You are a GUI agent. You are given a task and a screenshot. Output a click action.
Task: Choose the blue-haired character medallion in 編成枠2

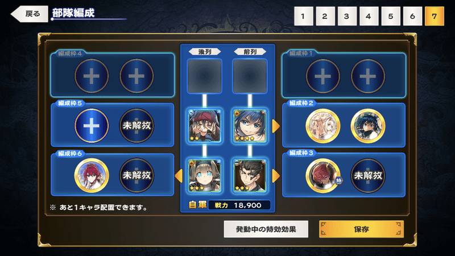(367, 126)
